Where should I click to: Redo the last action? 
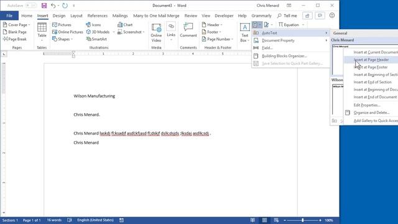pos(65,6)
